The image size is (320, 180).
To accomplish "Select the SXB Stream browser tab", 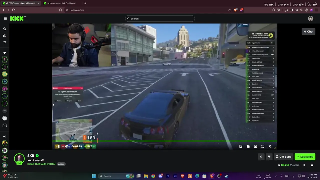I will point(20,3).
